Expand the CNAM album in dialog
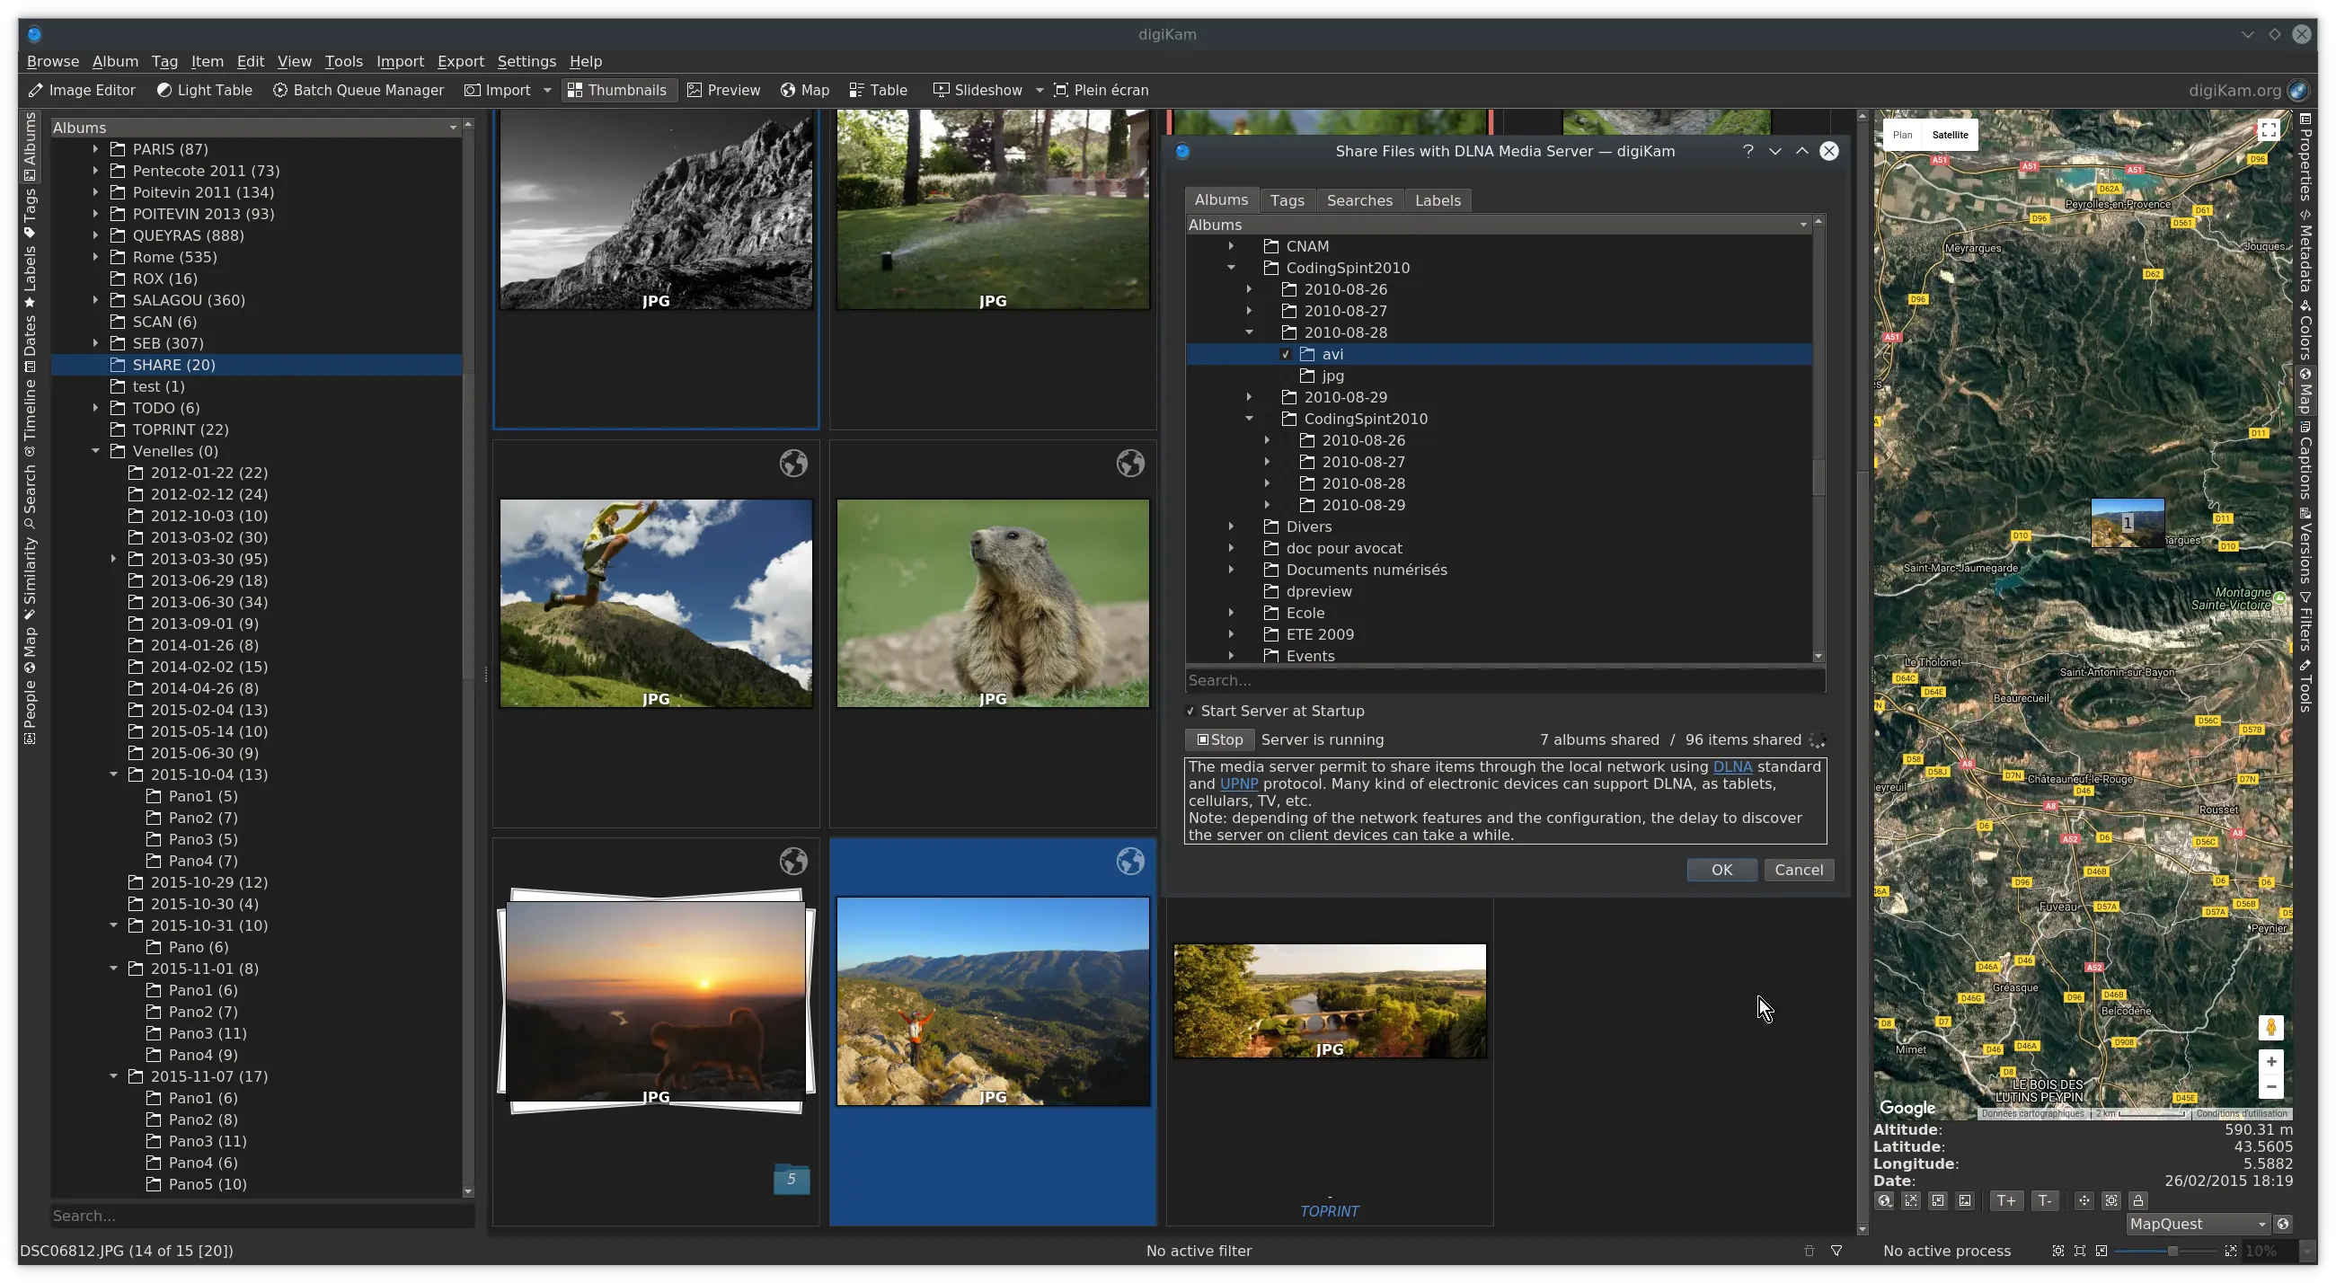 click(1231, 245)
